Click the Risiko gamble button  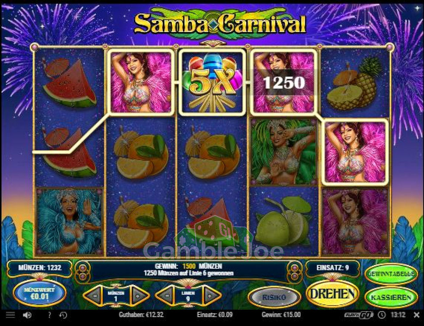point(274,297)
